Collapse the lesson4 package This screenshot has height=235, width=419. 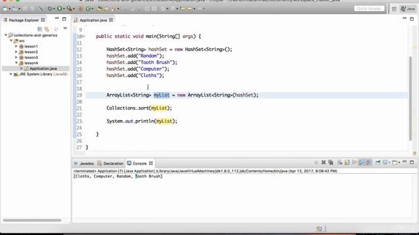click(16, 63)
